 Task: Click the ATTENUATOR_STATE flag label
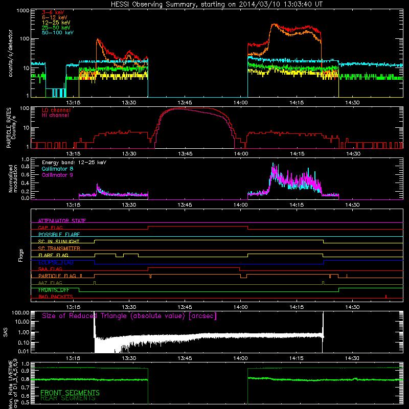click(62, 221)
